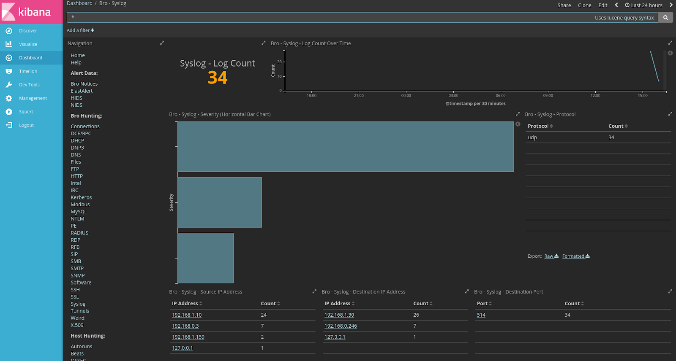Open X.509 hunting link

77,325
